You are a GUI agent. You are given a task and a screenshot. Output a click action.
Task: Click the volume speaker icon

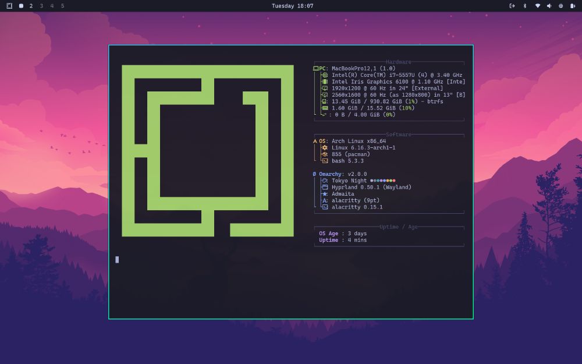549,6
